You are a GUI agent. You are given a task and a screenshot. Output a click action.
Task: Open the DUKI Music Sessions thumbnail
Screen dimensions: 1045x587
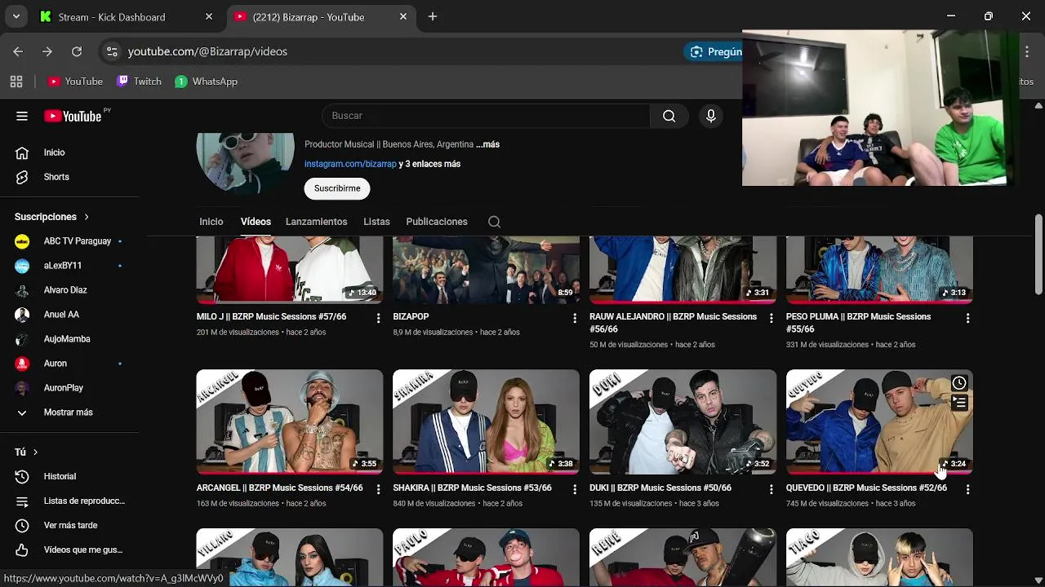pos(683,421)
